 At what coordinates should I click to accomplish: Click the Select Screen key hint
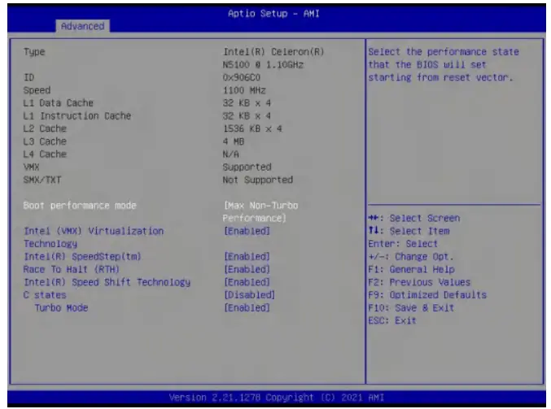[414, 219]
